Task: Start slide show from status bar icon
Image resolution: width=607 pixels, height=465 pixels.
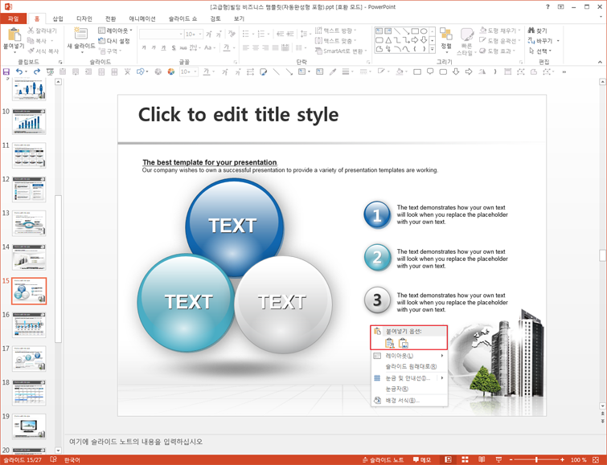Action: 498,459
